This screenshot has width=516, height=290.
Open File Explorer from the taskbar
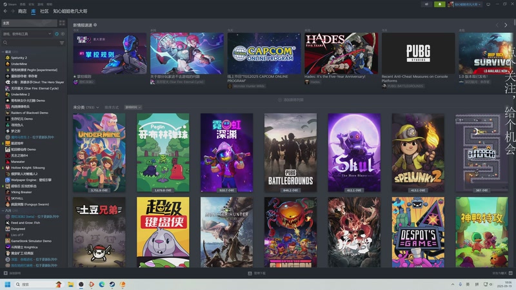click(x=70, y=284)
